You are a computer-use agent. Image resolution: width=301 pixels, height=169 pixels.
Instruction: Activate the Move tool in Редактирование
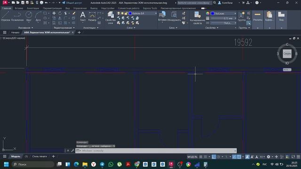point(54,13)
